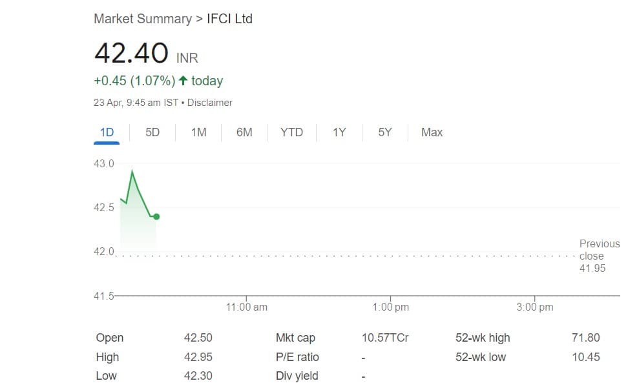This screenshot has width=628, height=392.
Task: Switch to the 5D chart tab
Action: 152,132
